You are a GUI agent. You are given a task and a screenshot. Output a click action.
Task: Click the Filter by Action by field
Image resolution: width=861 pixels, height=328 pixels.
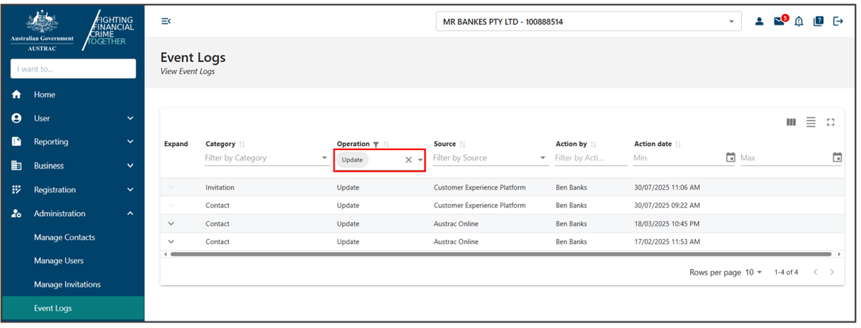[590, 158]
